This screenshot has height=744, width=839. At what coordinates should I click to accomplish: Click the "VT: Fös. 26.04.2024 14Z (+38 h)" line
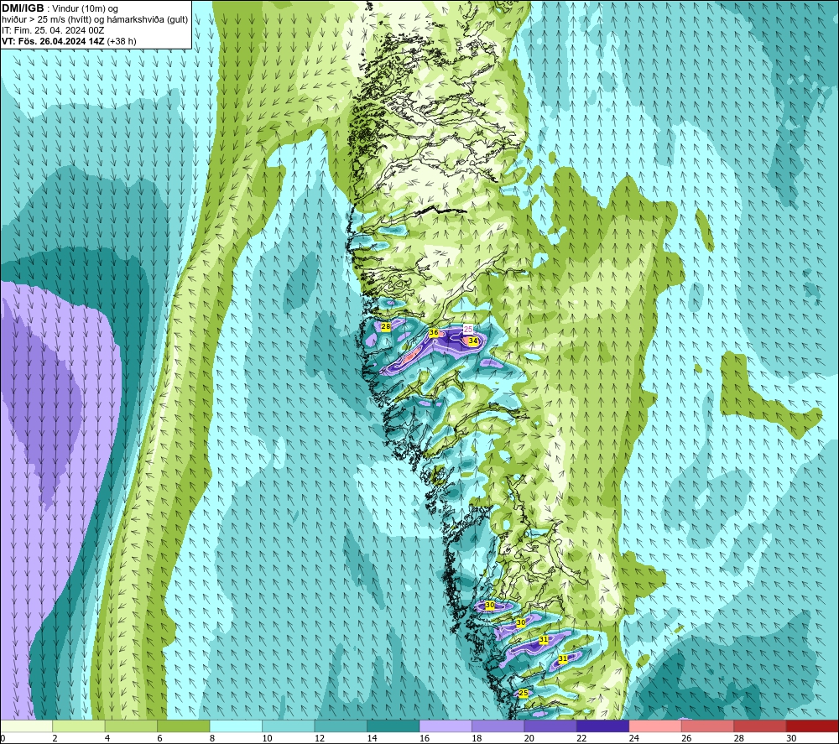pos(69,41)
